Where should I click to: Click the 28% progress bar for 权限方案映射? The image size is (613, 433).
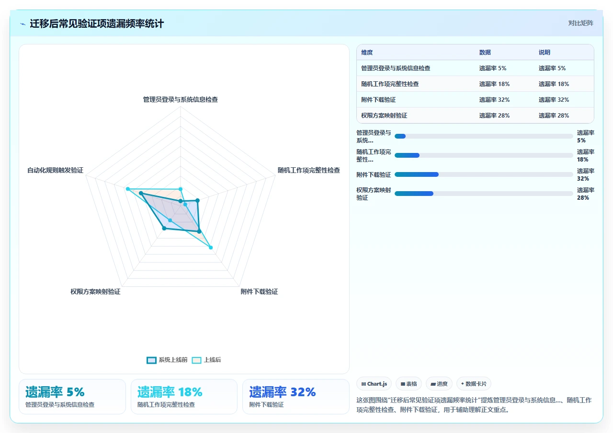tap(484, 194)
